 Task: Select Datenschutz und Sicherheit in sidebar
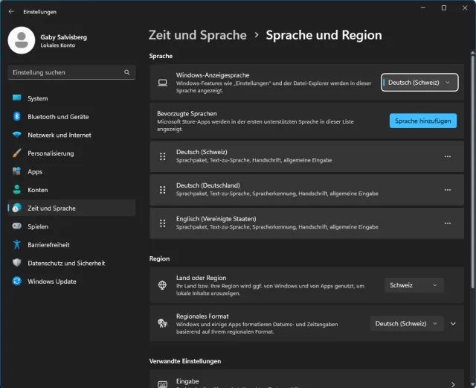point(66,263)
